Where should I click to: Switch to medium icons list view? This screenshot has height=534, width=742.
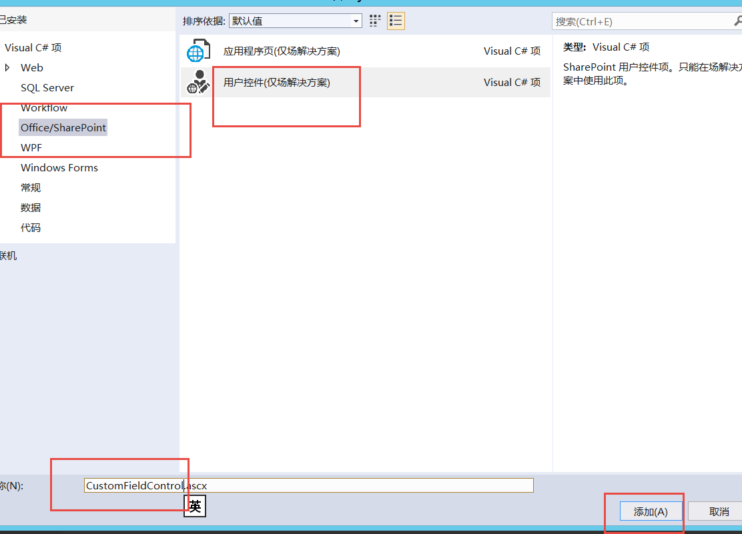click(396, 21)
